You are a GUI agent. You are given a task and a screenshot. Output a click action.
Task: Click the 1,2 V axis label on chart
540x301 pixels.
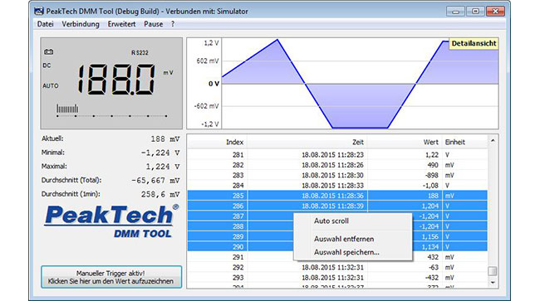211,43
